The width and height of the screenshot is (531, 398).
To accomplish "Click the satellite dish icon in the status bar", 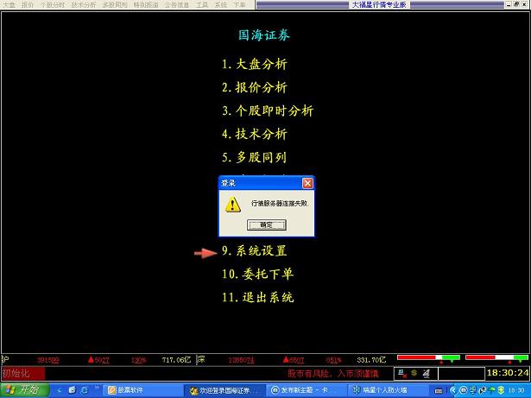I will tap(426, 374).
